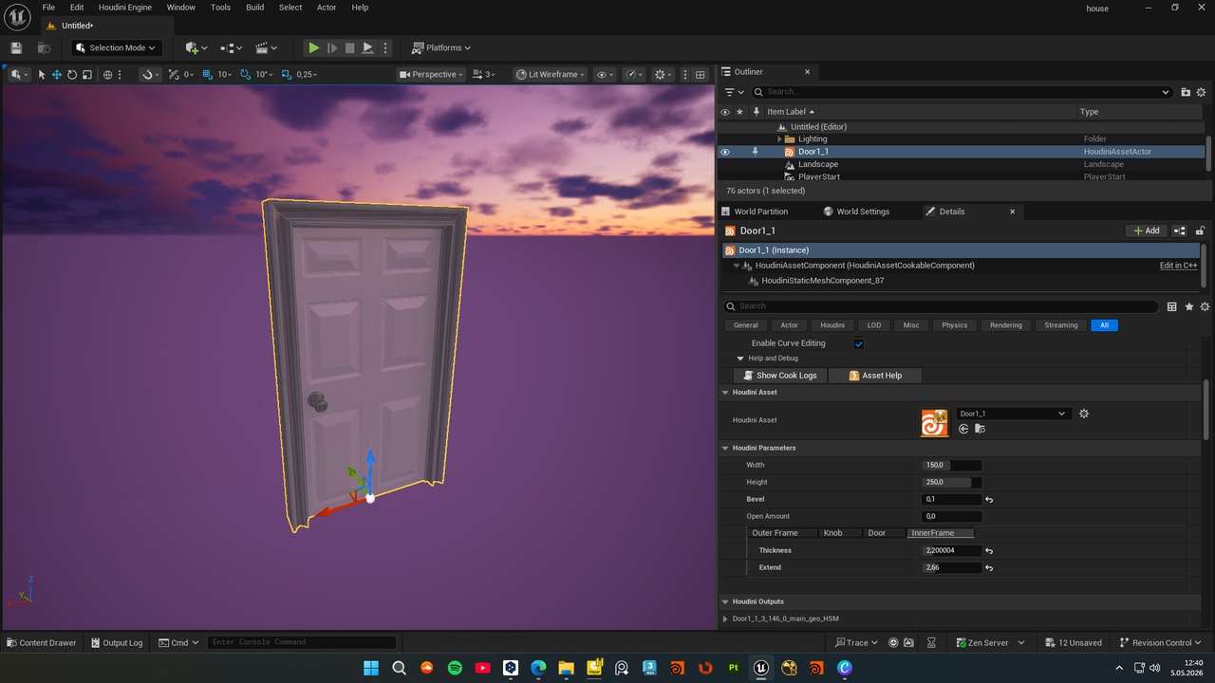Toggle visibility eye for Door1_1 actor

click(725, 152)
